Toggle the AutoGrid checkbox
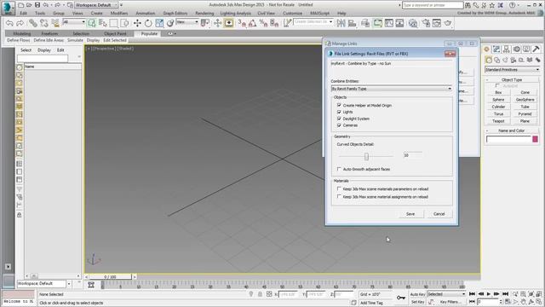Screen dimensions: 545x307 497,85
